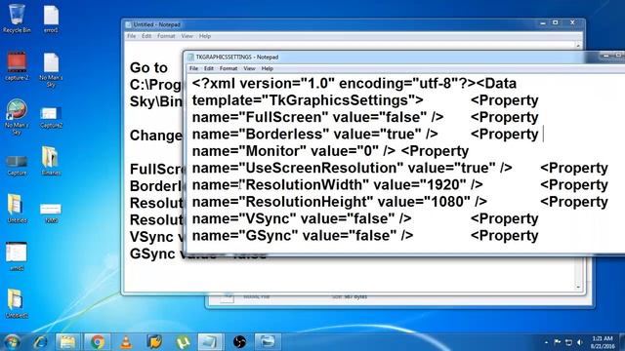The width and height of the screenshot is (625, 351).
Task: Click the template="TkGraphicsSettings" text
Action: click(x=308, y=100)
